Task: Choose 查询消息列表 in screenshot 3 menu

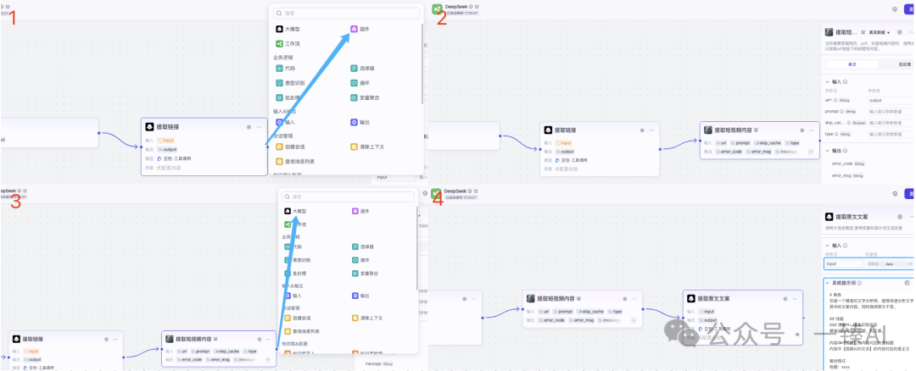Action: coord(304,331)
